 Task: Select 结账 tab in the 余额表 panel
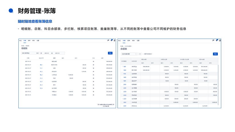133,41
